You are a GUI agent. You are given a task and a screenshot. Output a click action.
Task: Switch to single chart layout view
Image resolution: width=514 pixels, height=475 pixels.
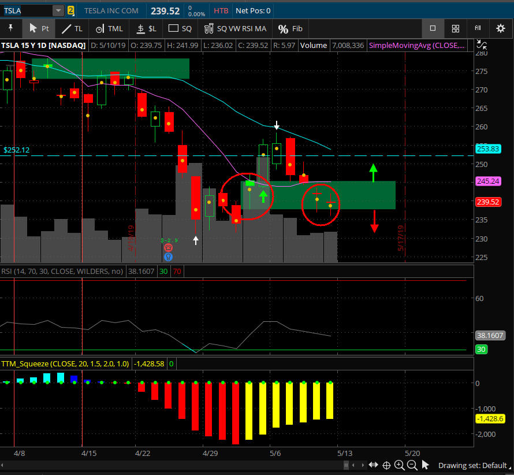[433, 28]
